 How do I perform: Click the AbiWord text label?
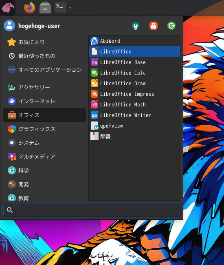pyautogui.click(x=110, y=41)
